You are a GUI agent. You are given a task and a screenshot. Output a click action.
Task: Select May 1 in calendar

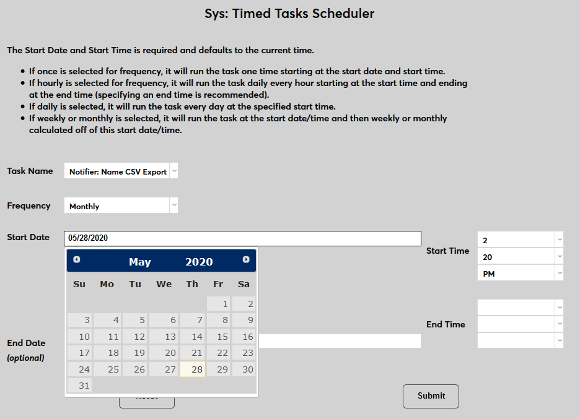click(218, 304)
